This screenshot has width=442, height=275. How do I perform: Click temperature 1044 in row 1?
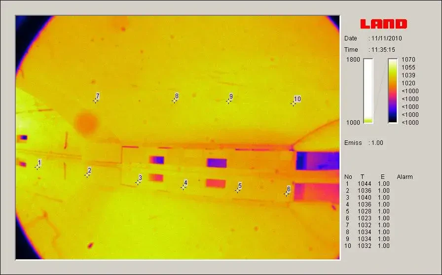coord(364,184)
